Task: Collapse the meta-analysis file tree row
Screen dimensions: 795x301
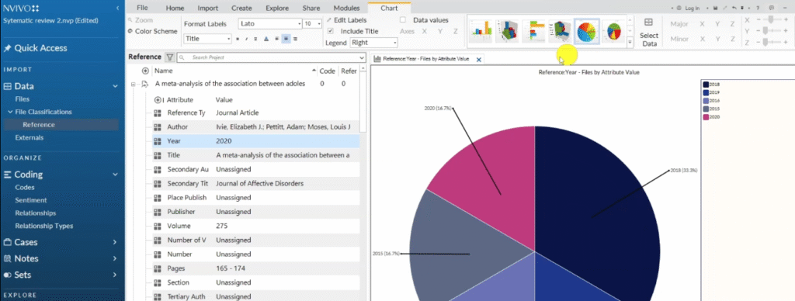Action: click(x=134, y=84)
